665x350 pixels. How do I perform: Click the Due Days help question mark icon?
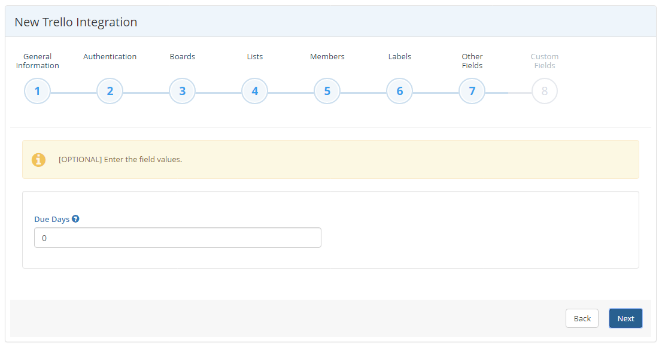75,218
